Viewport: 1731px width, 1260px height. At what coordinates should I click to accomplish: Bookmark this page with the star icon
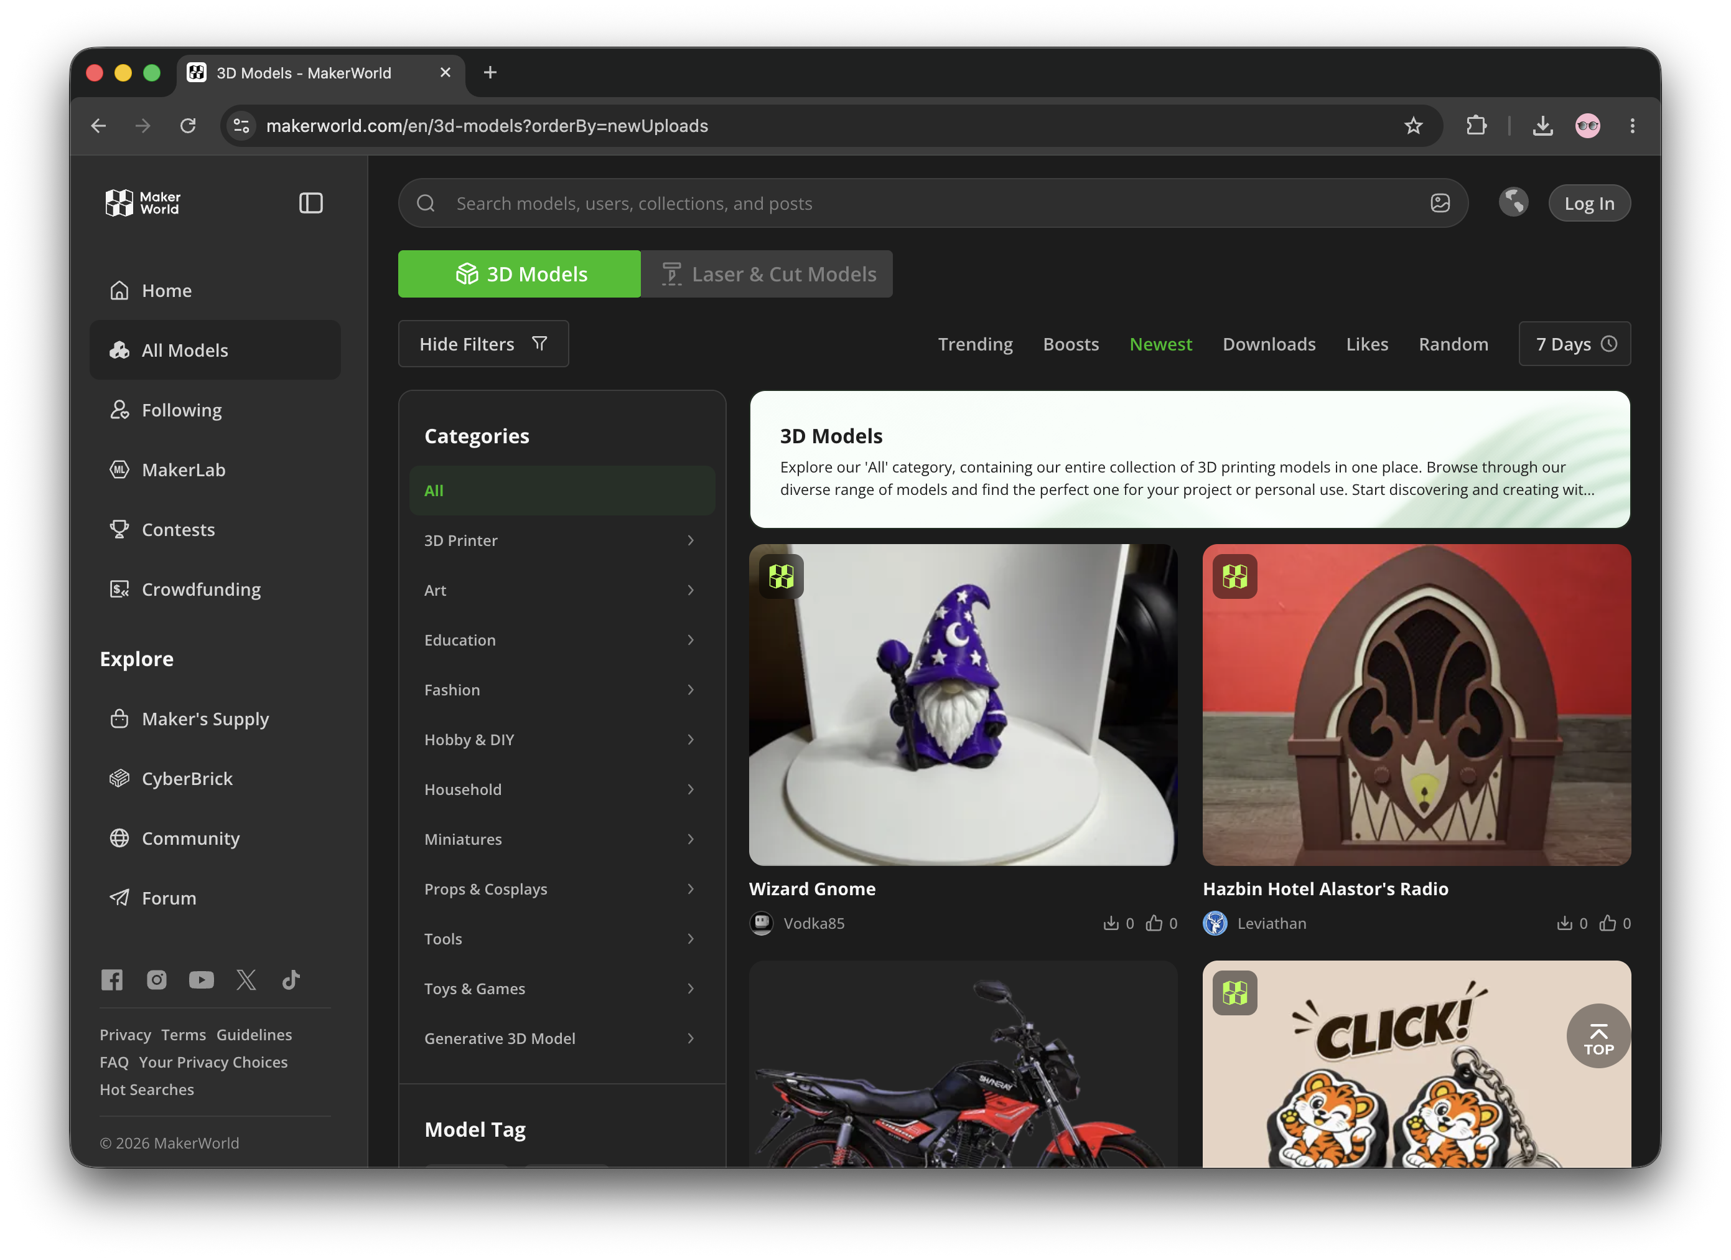pyautogui.click(x=1412, y=126)
